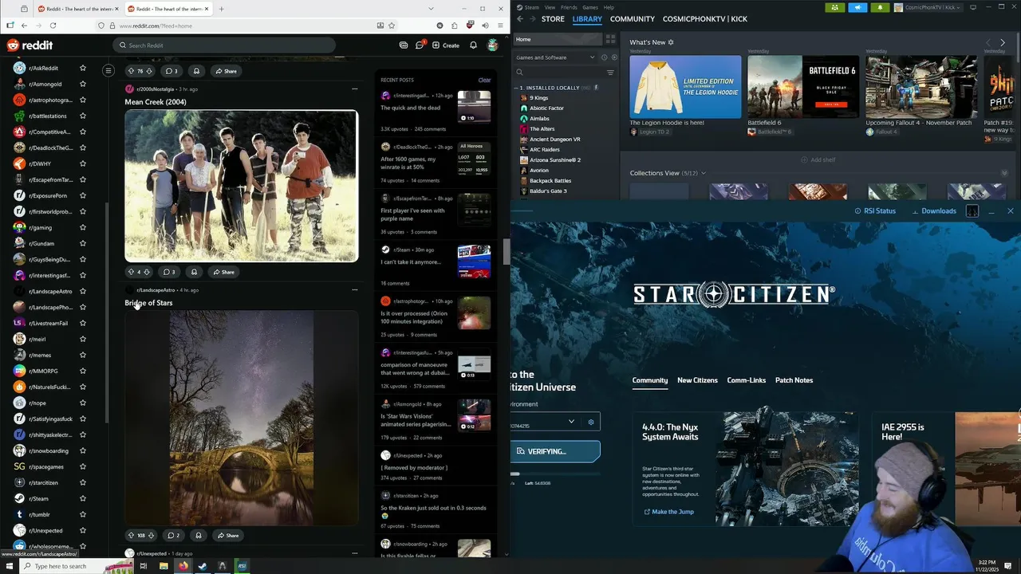
Task: Collapse Collections shelf double chevron
Action: [1004, 173]
